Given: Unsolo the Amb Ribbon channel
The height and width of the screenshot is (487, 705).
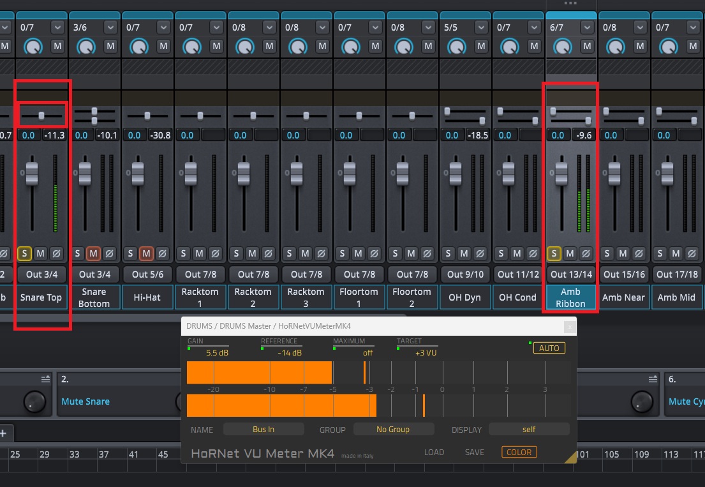Looking at the screenshot, I should pyautogui.click(x=554, y=253).
